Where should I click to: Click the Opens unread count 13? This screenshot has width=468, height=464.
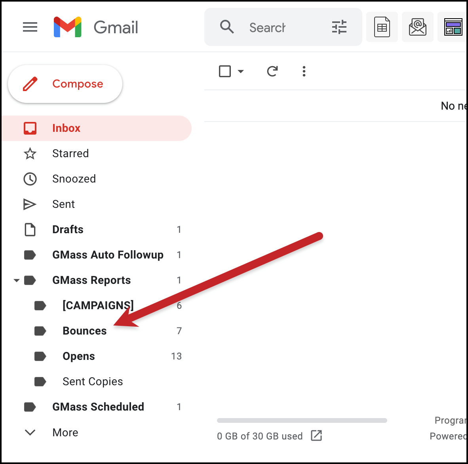pos(176,356)
